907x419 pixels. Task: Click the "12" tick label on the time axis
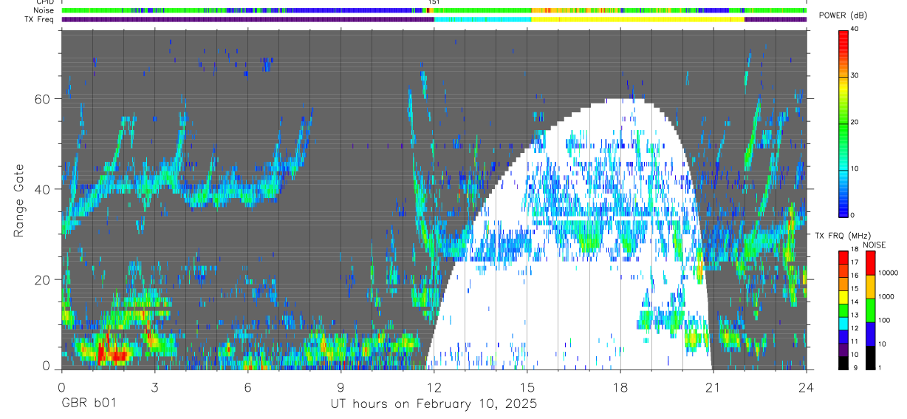pos(434,387)
